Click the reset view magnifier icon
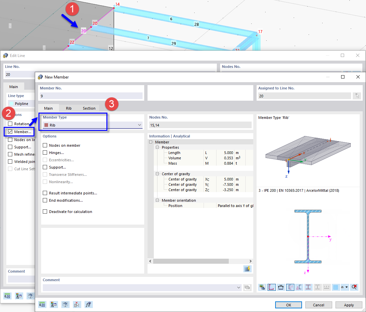This screenshot has height=312, width=366. 354,287
